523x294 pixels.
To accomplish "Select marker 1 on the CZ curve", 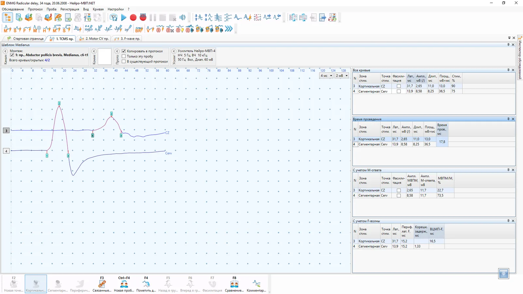I will pyautogui.click(x=93, y=135).
